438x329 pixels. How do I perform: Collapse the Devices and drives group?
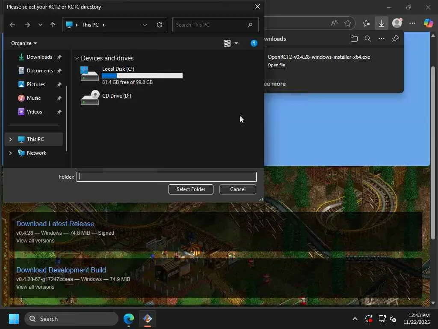pyautogui.click(x=77, y=58)
